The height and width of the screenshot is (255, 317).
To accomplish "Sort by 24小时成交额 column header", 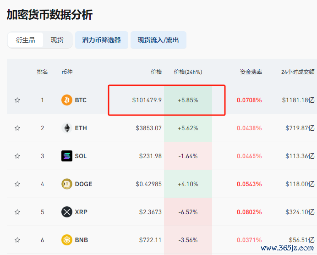I will [x=298, y=72].
